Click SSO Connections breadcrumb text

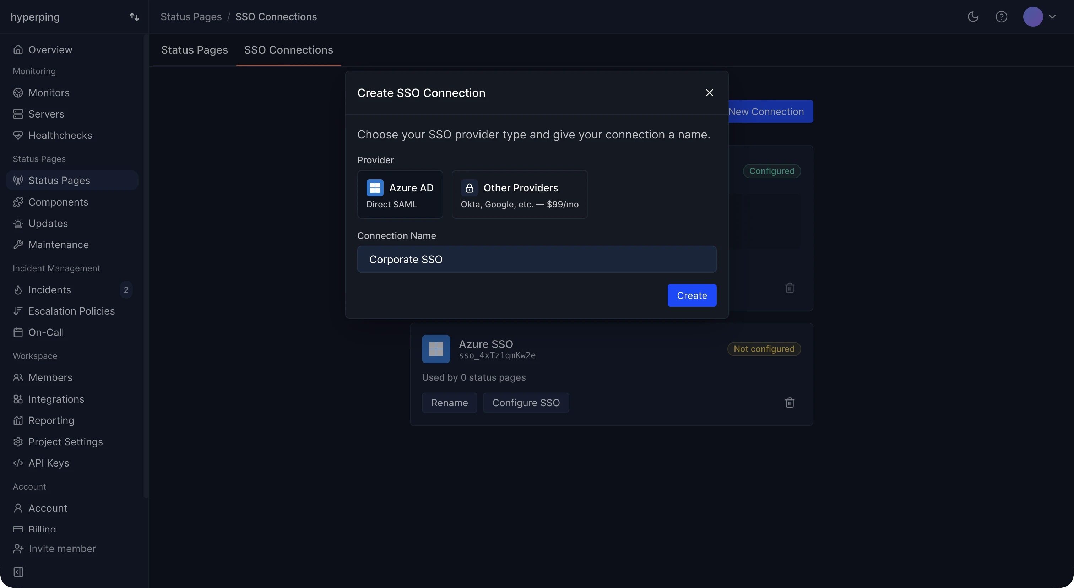[276, 17]
